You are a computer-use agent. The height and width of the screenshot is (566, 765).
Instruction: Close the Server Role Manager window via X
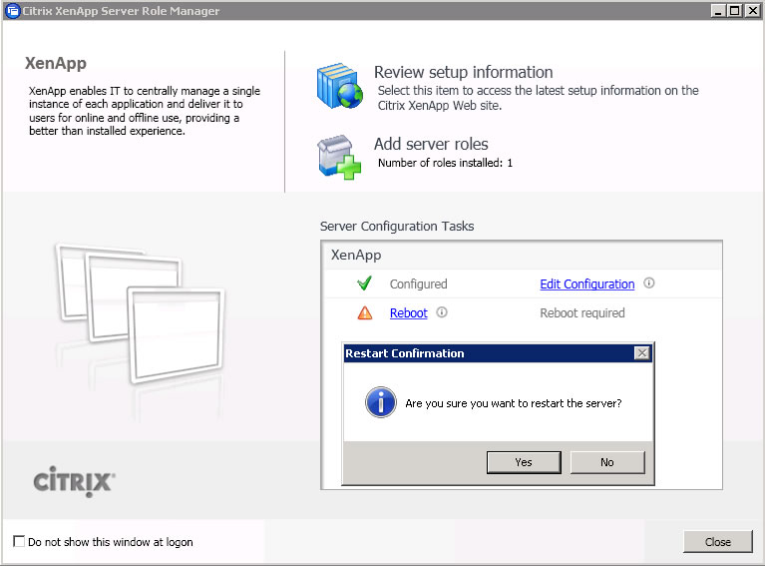pos(752,11)
